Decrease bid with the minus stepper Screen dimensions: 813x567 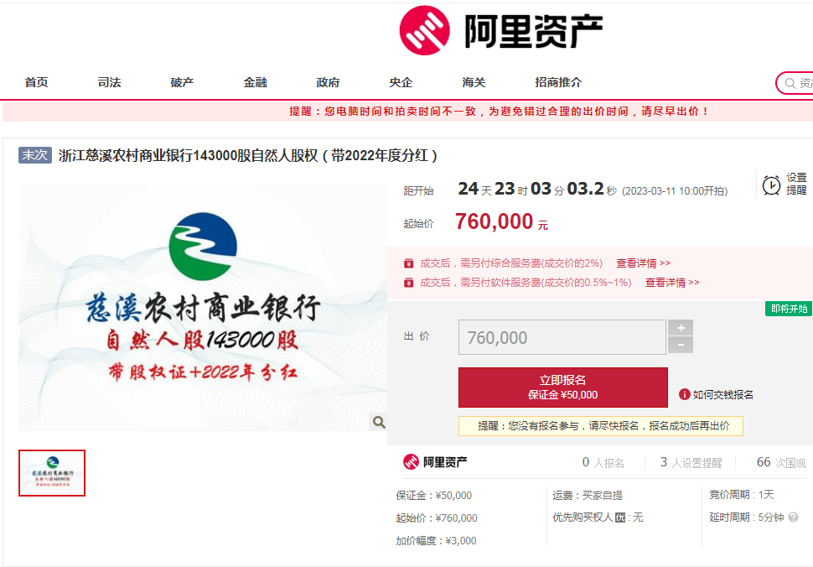tap(681, 345)
